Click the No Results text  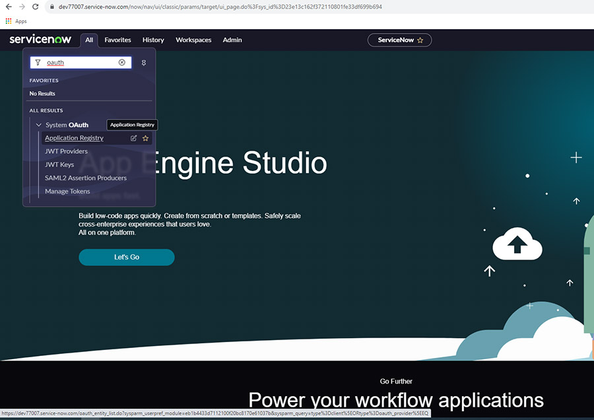(42, 93)
